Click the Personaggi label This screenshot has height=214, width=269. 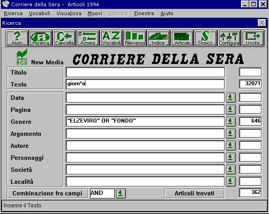tap(27, 158)
